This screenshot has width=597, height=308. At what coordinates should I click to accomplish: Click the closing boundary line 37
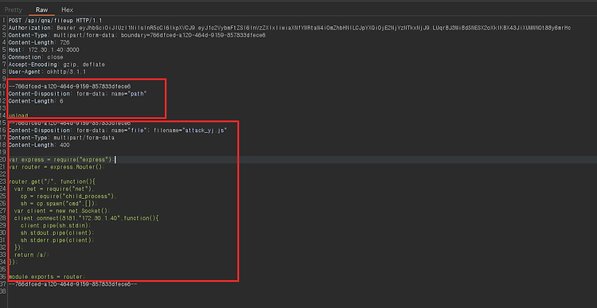pos(72,284)
